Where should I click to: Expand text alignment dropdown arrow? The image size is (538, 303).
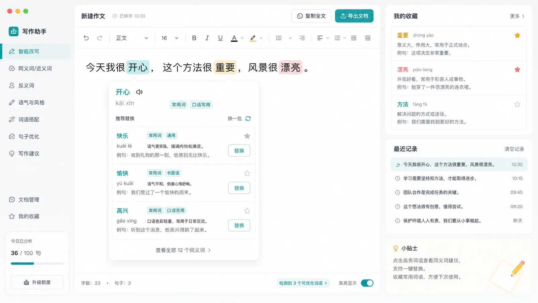click(x=328, y=38)
